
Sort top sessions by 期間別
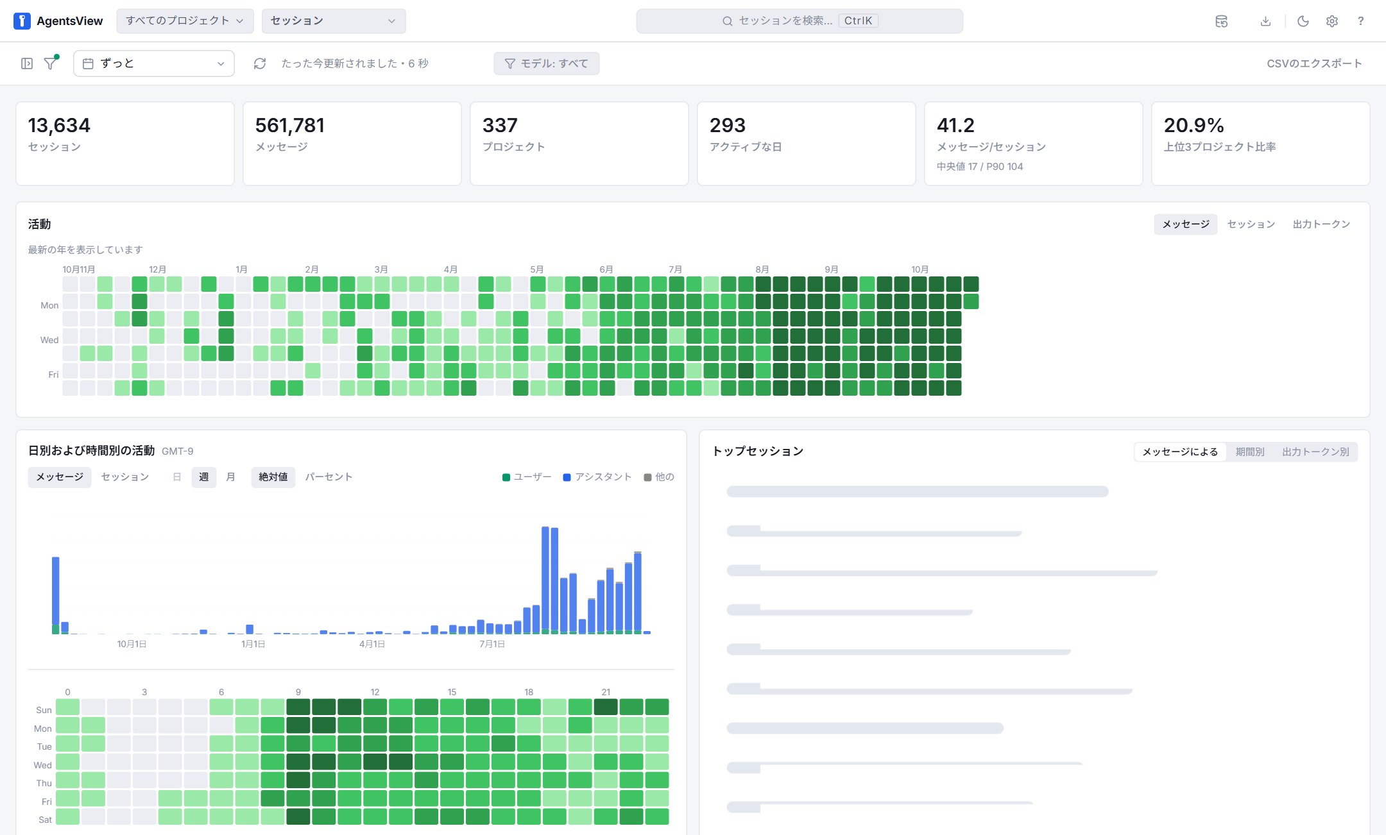point(1250,452)
